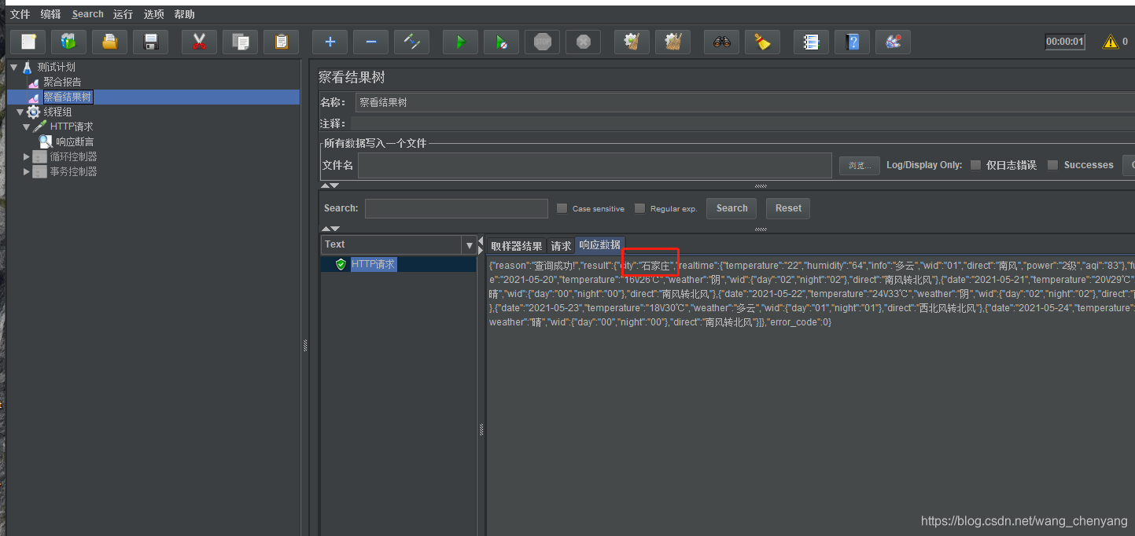The height and width of the screenshot is (536, 1135).
Task: Click the last toolbar plugin icon
Action: click(894, 42)
